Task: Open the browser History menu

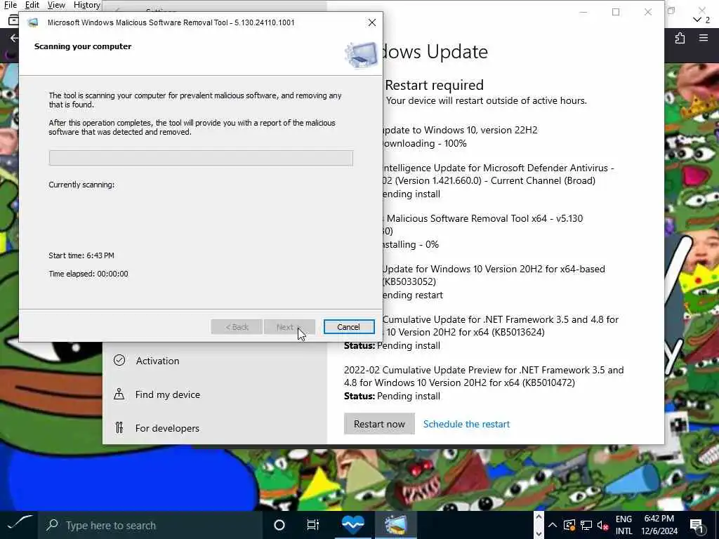Action: click(x=86, y=5)
